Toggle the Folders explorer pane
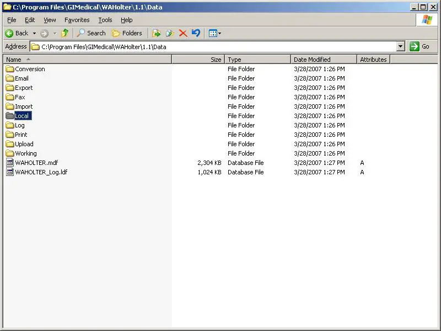Viewport: 441px width, 331px height. [127, 33]
